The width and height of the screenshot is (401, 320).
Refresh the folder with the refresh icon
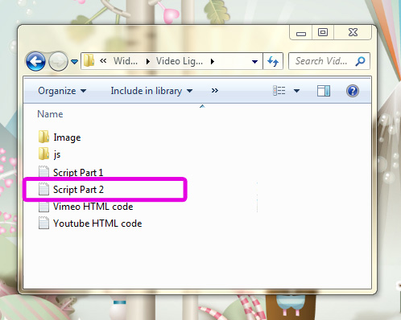click(273, 61)
